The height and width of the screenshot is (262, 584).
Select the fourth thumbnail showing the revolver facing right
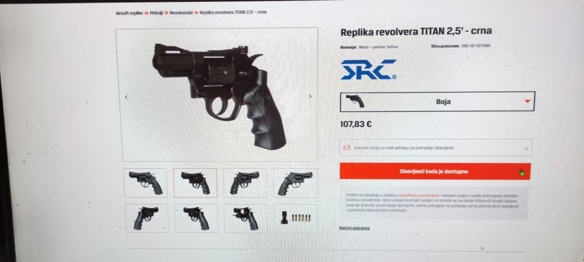(295, 183)
